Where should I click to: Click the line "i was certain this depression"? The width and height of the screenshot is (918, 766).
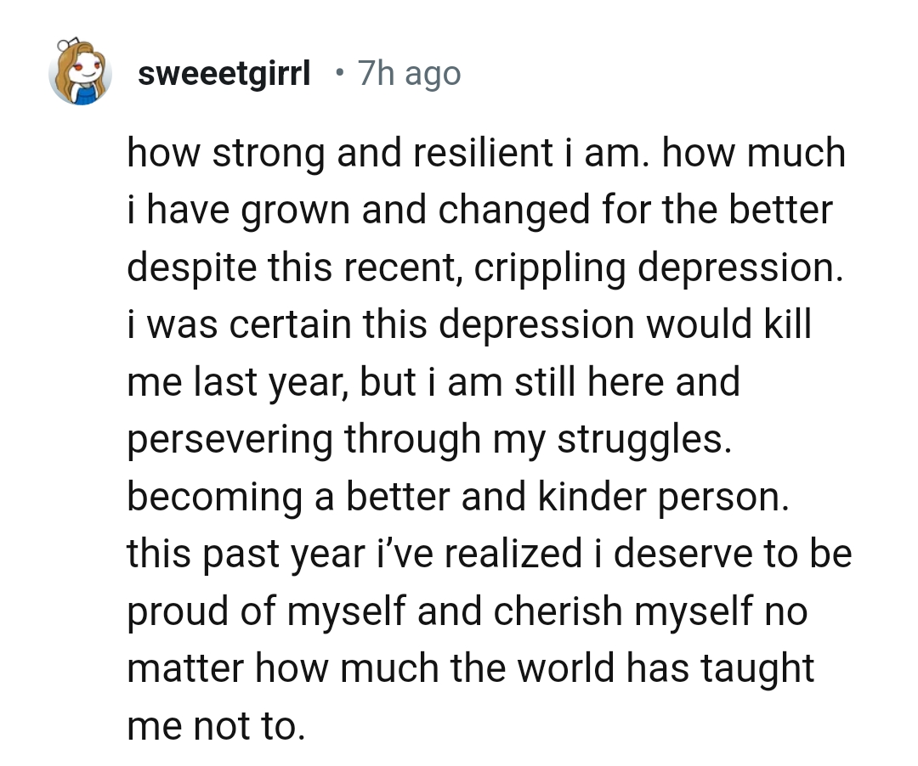click(469, 325)
